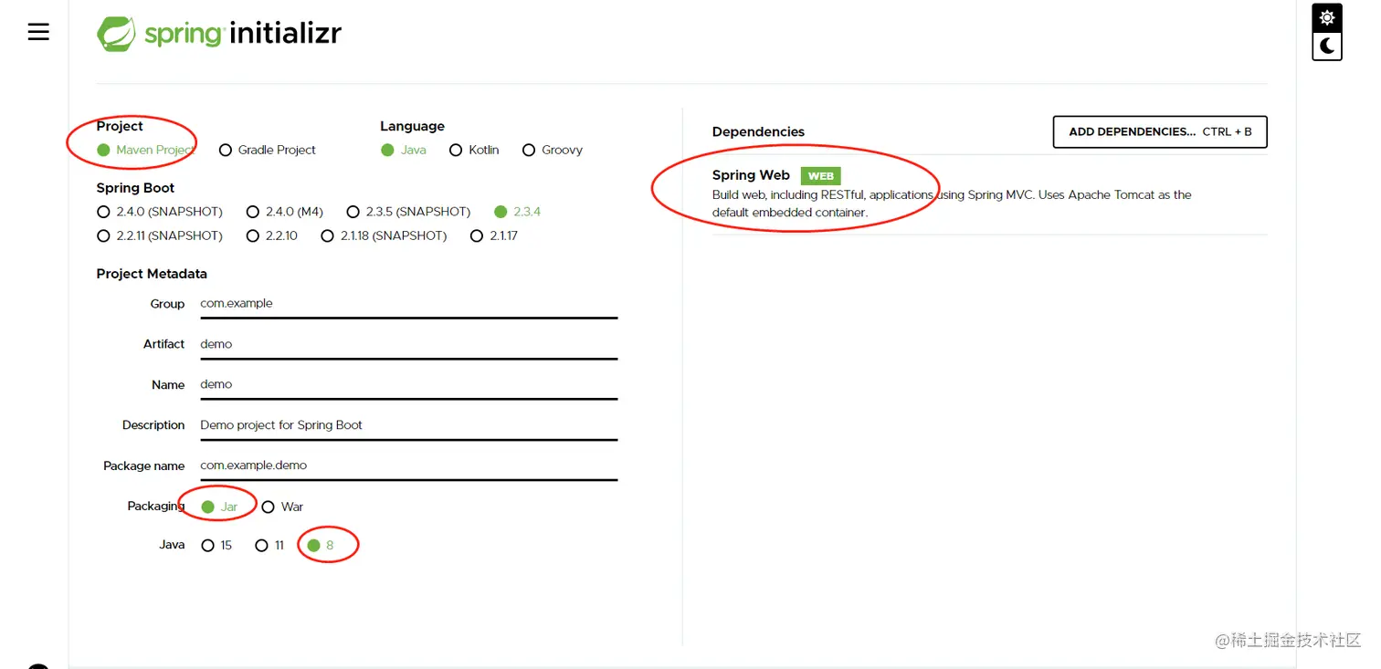Click the Group input field
This screenshot has height=669, width=1381.
[x=409, y=304]
